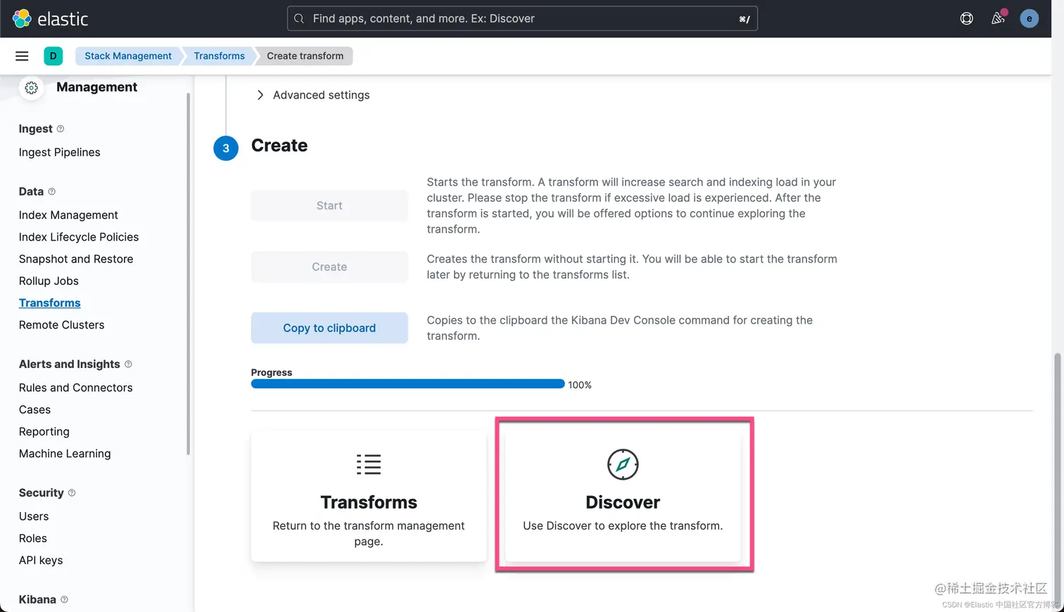Click the Alerts and Insights help icon
Screen dimensions: 1064x612
pos(128,364)
